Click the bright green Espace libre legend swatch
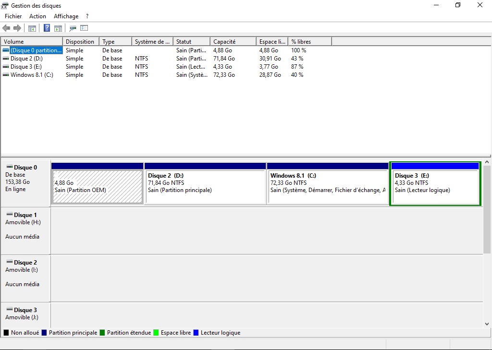This screenshot has width=492, height=350. click(x=156, y=333)
